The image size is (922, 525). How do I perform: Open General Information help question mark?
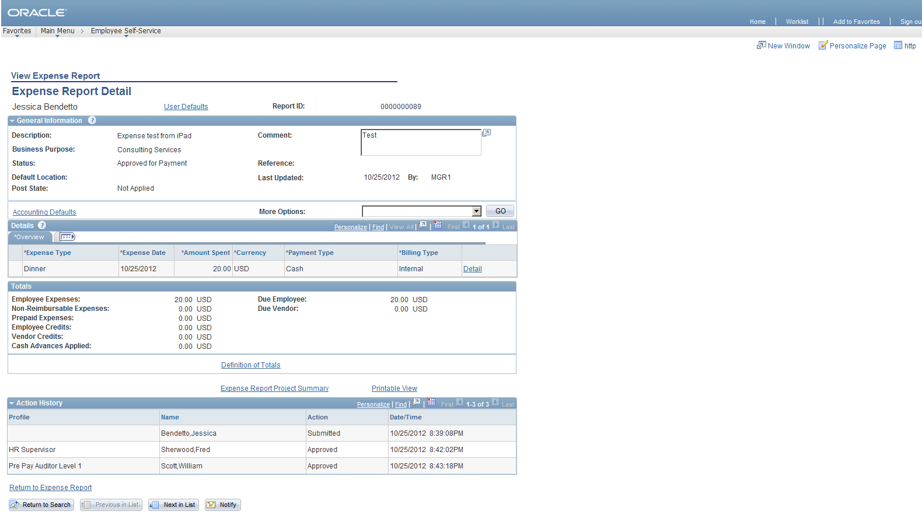click(92, 121)
